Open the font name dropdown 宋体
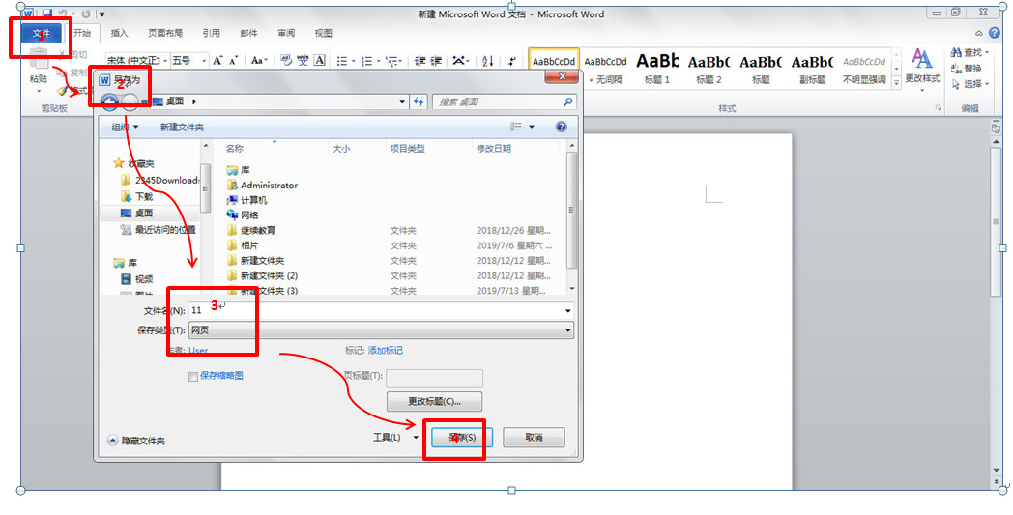This screenshot has width=1013, height=515. pos(166,60)
